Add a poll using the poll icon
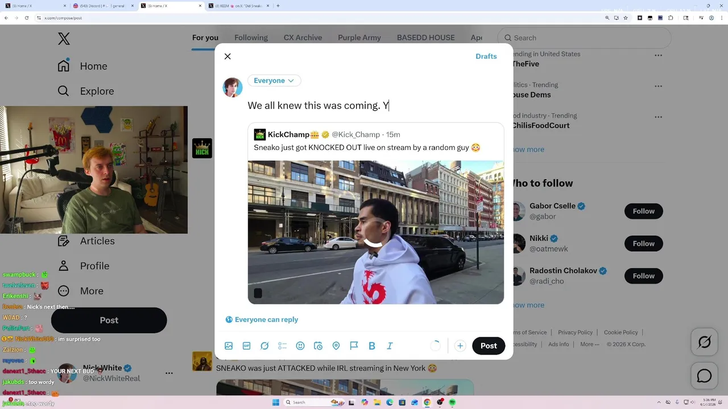The height and width of the screenshot is (409, 728). 283,345
